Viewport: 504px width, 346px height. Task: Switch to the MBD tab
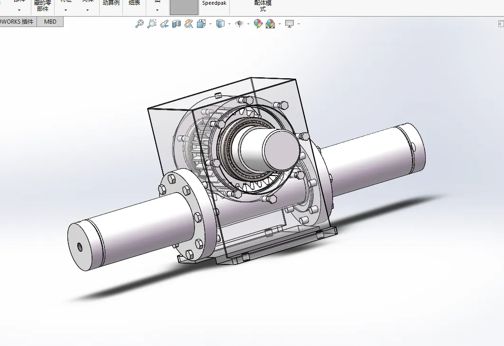pos(50,21)
